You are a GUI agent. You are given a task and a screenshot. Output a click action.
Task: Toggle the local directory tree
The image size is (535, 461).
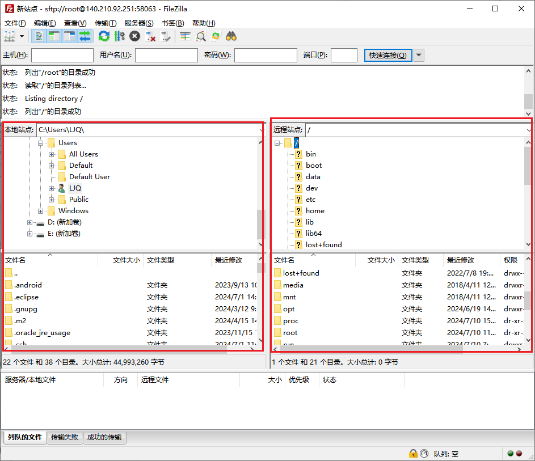point(54,36)
